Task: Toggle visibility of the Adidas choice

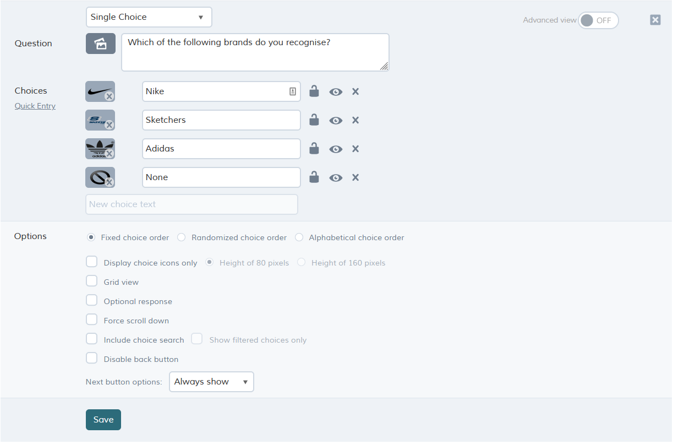Action: pos(336,149)
